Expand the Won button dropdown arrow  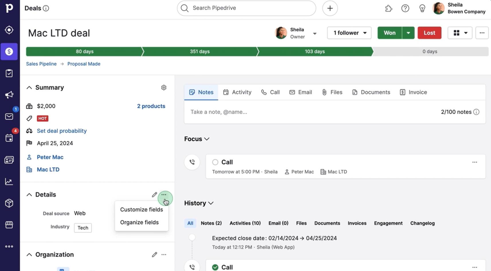coord(408,33)
